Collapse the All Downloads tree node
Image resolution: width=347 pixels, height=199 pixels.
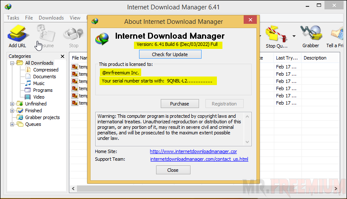coord(12,63)
